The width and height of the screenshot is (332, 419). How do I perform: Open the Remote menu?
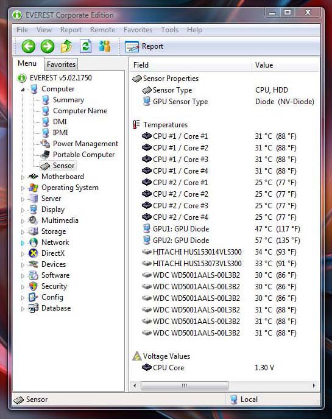pyautogui.click(x=103, y=30)
